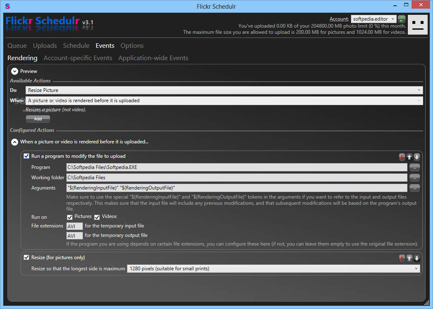Toggle the Resize (for pictures only) checkbox
The image size is (433, 309).
(26, 257)
